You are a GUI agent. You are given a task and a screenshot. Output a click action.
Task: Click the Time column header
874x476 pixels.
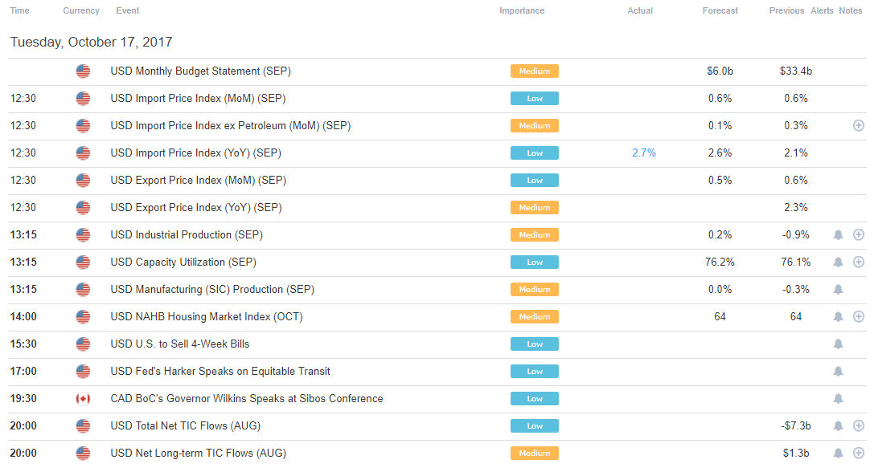[x=19, y=10]
